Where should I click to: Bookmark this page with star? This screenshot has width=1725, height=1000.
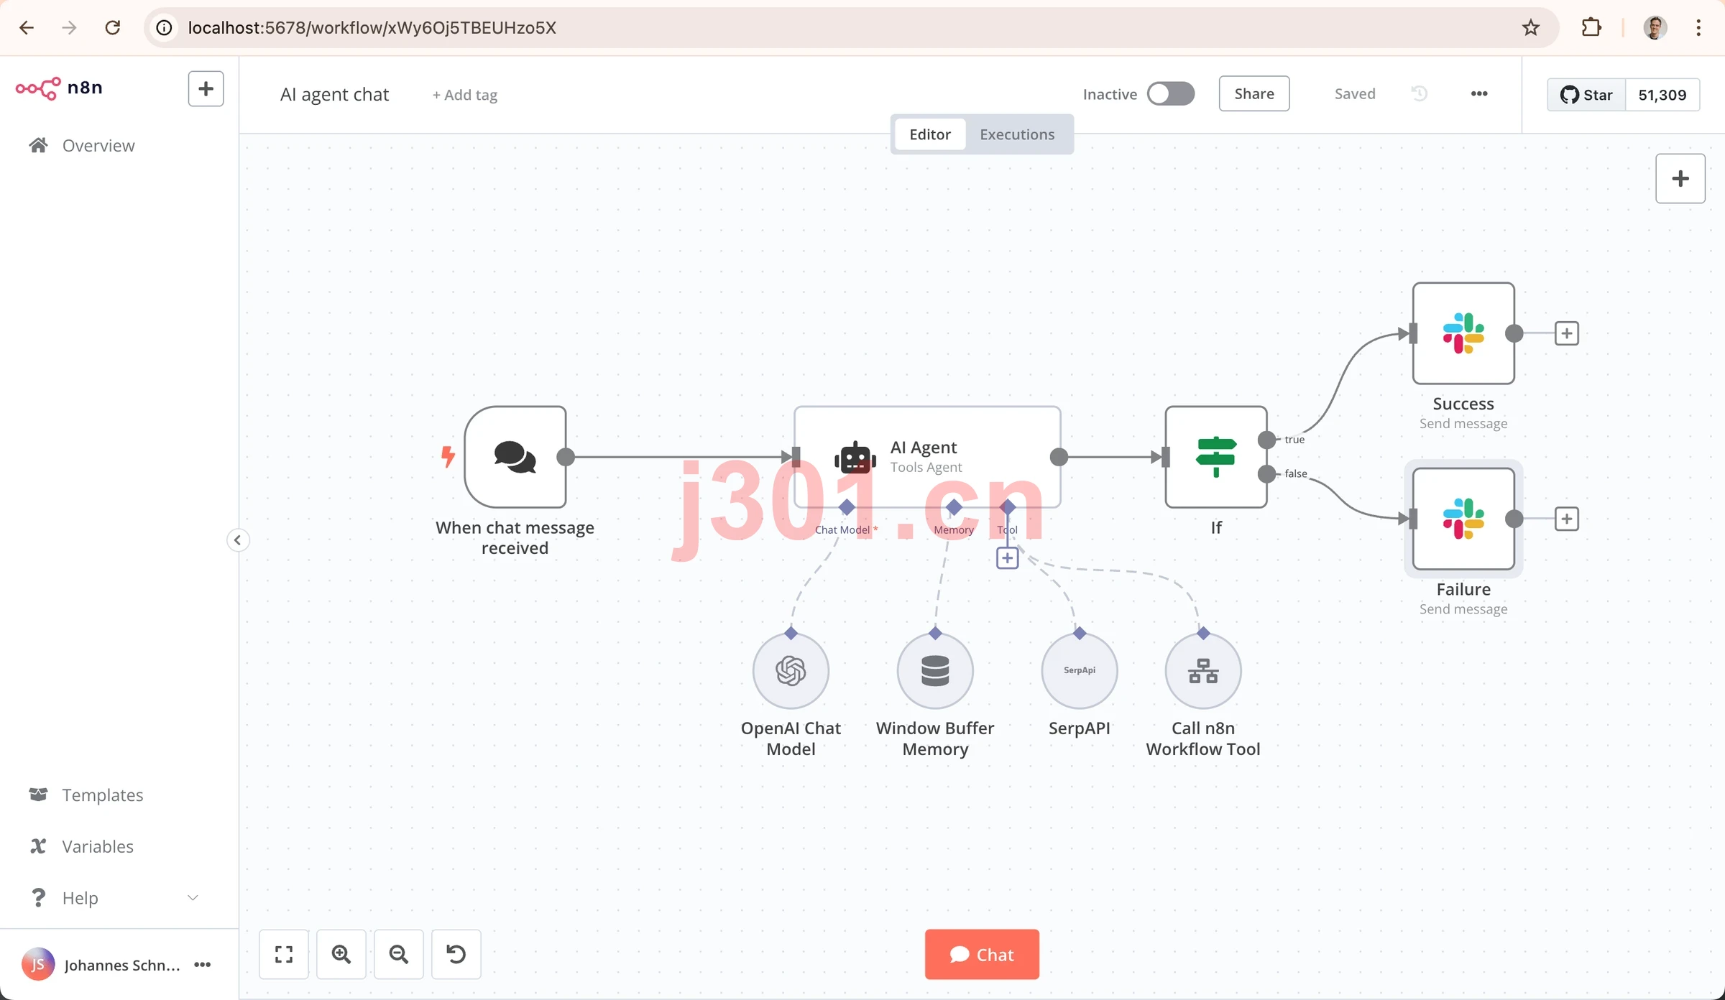(x=1530, y=27)
